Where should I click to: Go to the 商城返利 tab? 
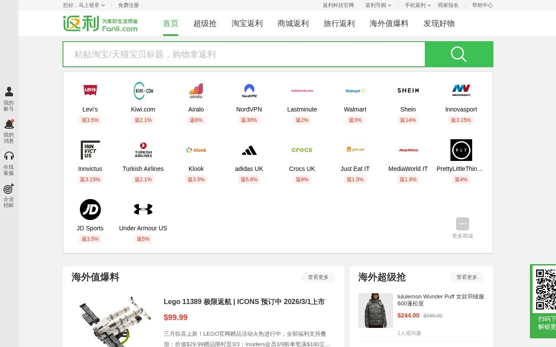[x=293, y=23]
